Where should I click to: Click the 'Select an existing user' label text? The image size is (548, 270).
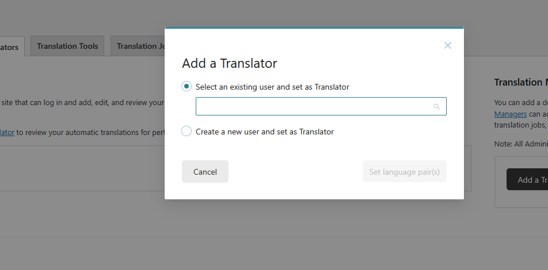pos(272,87)
